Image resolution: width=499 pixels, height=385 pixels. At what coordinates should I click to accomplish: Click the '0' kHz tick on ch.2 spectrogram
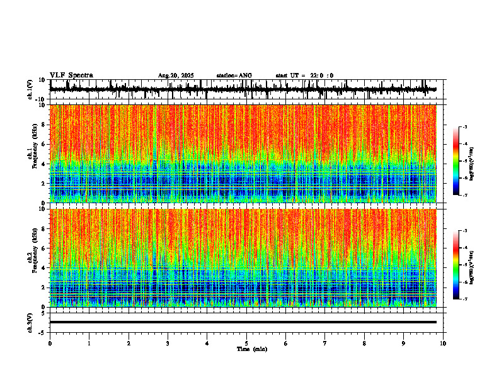(x=43, y=307)
